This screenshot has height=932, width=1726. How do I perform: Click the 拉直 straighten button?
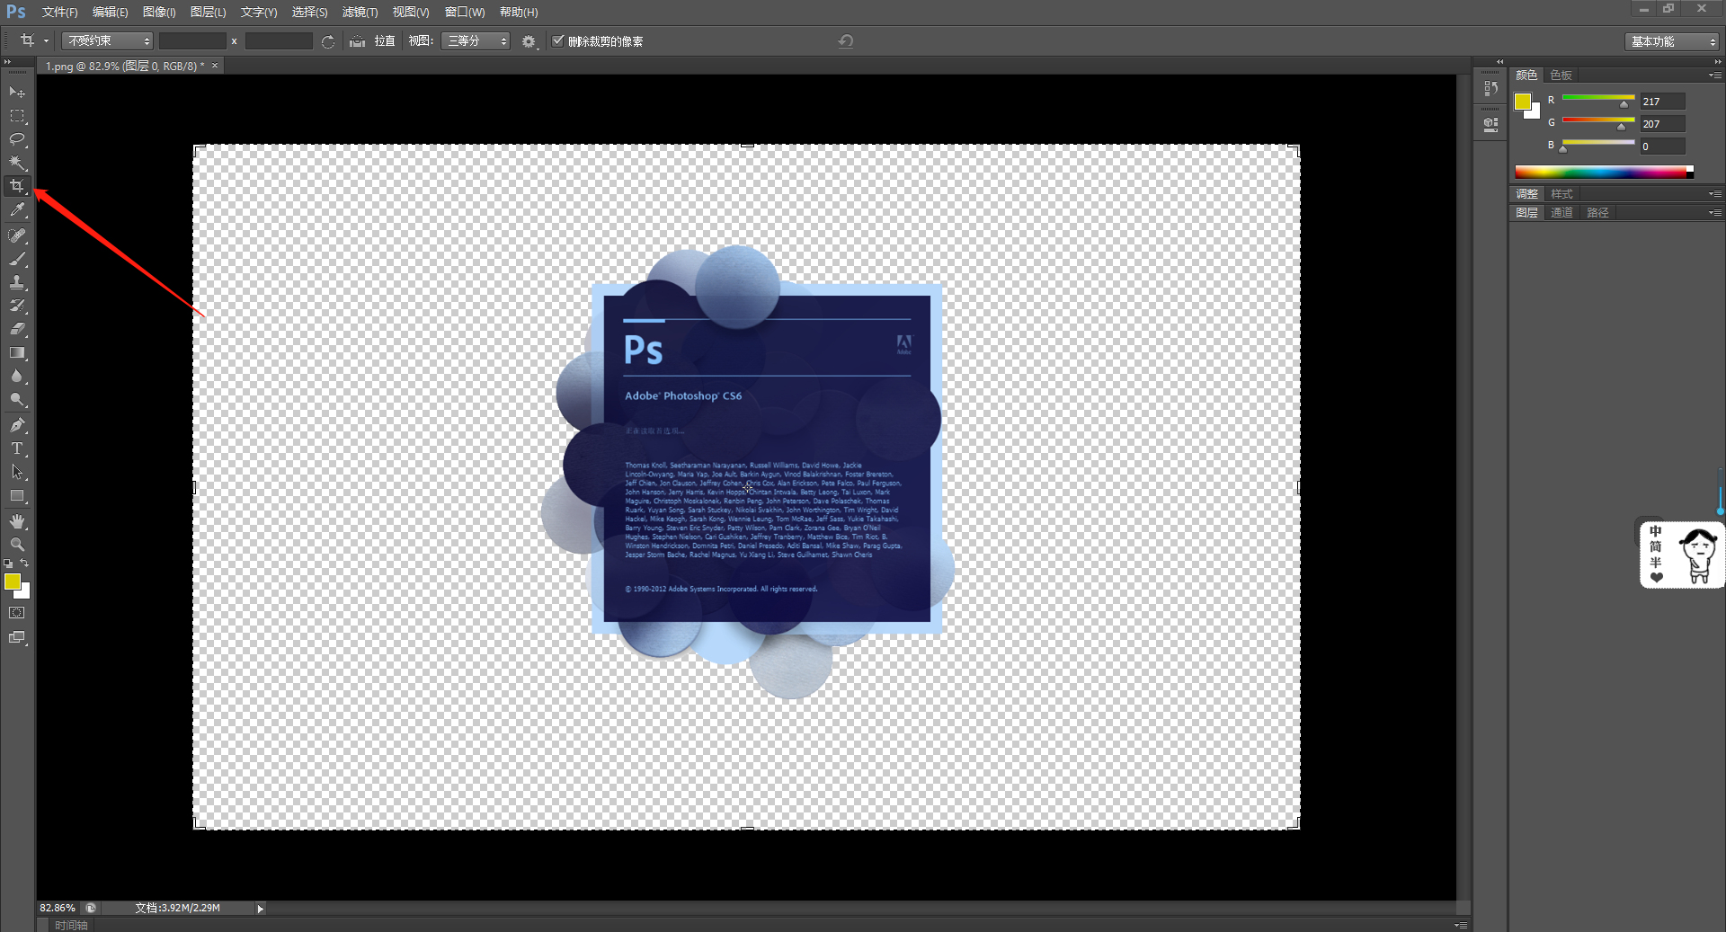point(385,41)
